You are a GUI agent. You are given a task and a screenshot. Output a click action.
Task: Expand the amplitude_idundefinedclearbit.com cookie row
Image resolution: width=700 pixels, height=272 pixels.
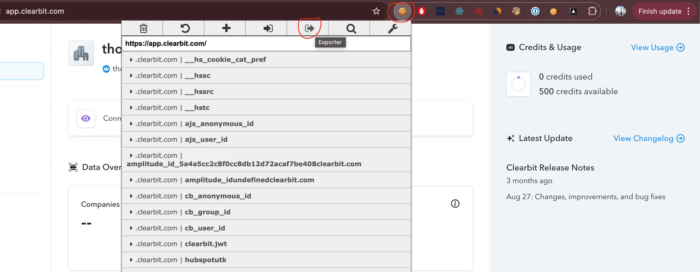click(x=266, y=180)
